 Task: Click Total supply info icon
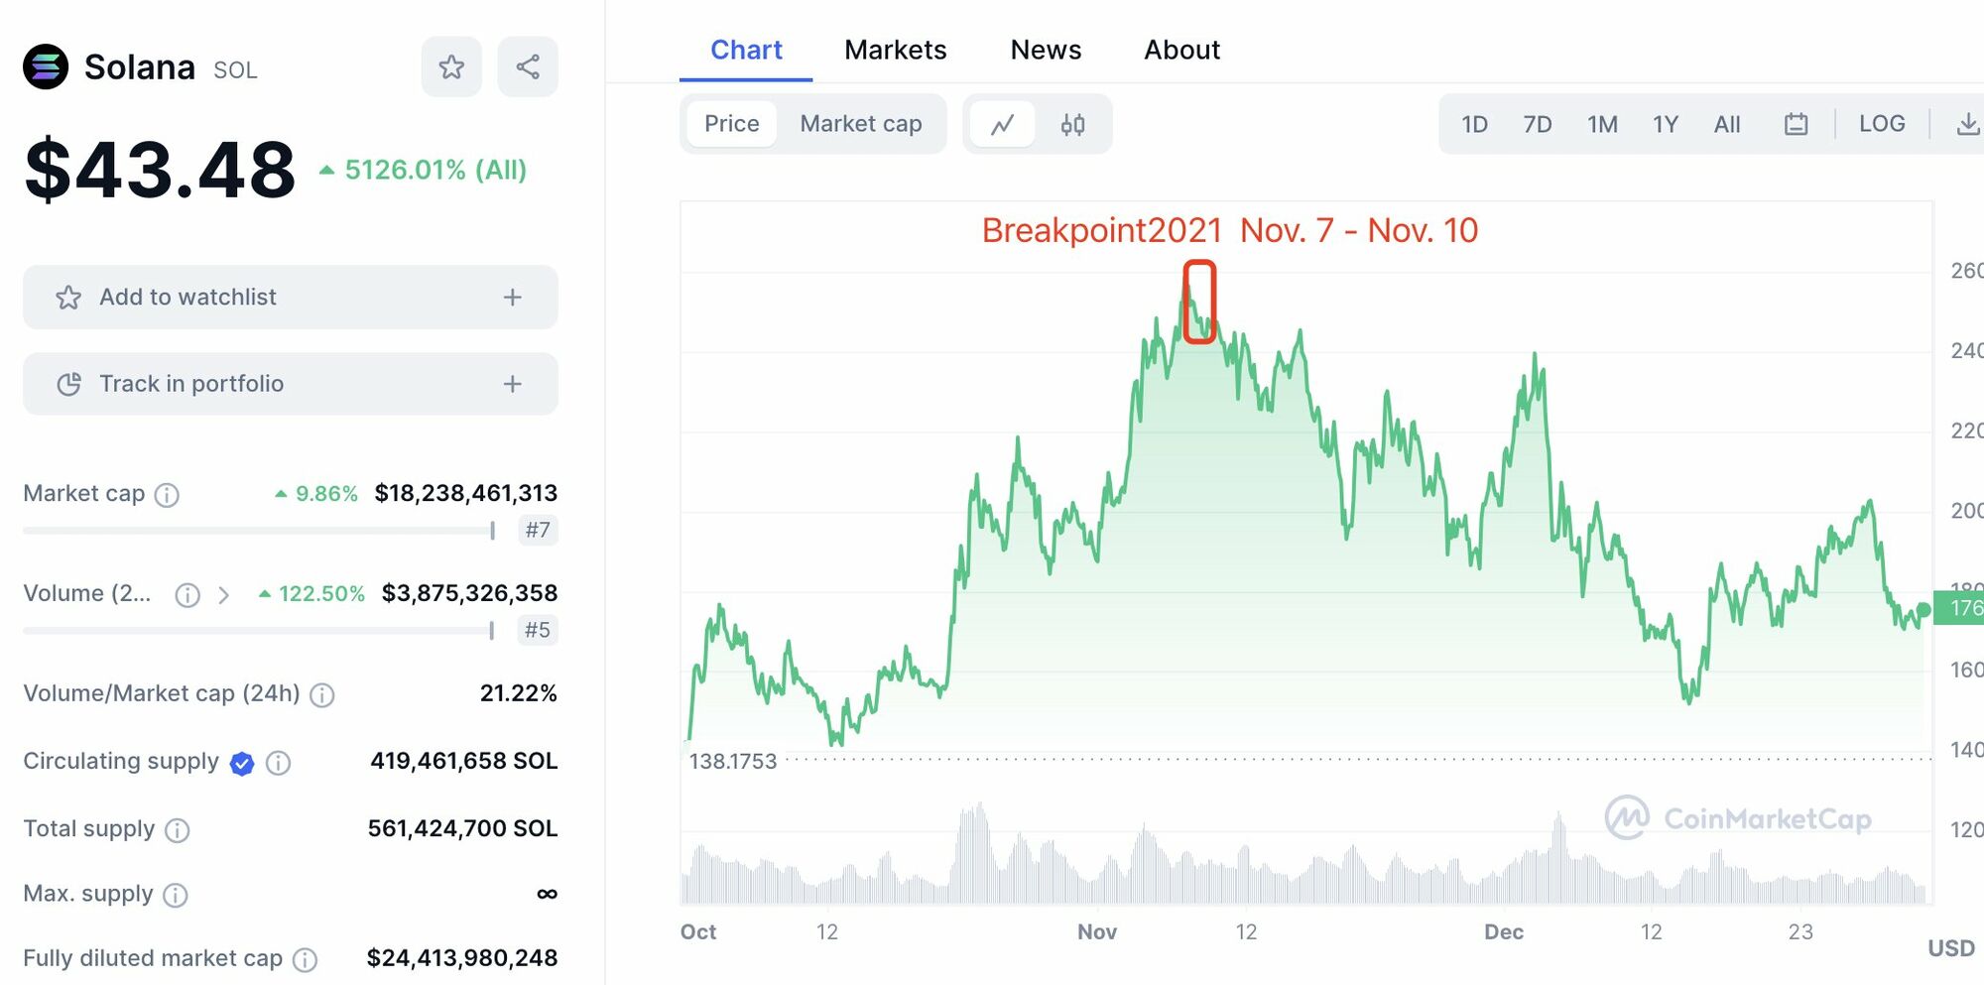point(178,830)
